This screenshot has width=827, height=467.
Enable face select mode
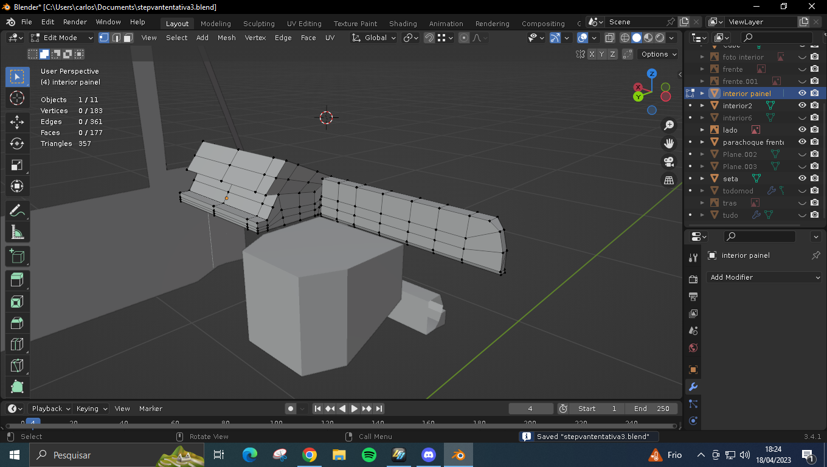[128, 38]
